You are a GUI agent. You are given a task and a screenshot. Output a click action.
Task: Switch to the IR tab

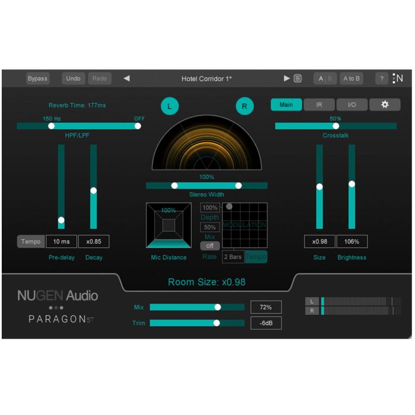[319, 105]
